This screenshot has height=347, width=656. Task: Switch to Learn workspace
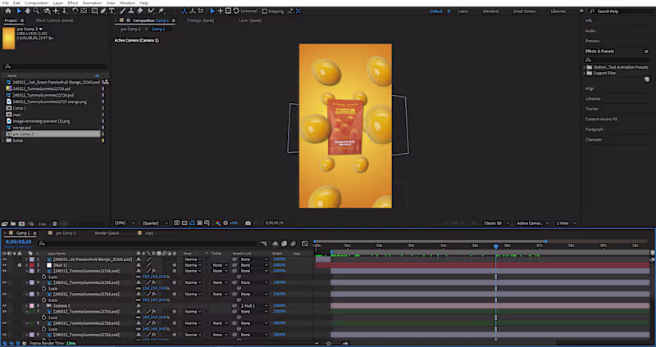(462, 11)
